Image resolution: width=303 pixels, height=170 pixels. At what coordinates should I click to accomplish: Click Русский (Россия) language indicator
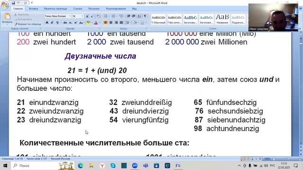61,159
